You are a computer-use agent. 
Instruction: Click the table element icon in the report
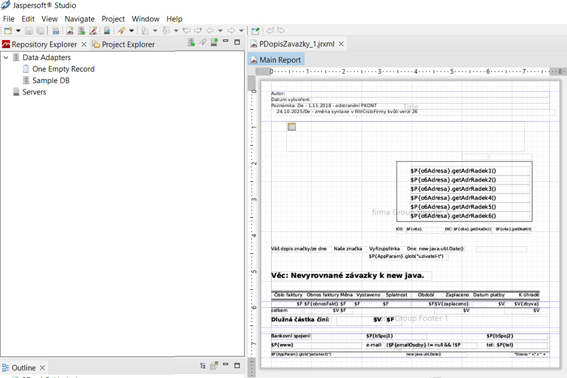tap(292, 126)
